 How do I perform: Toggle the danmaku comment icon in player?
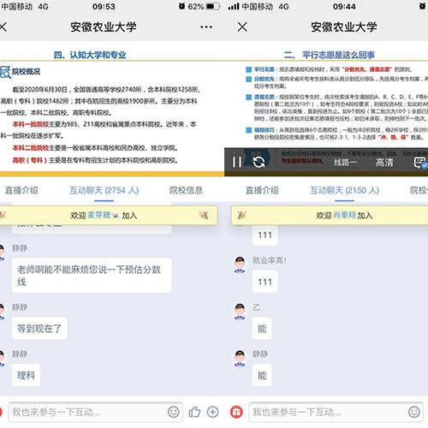[420, 163]
